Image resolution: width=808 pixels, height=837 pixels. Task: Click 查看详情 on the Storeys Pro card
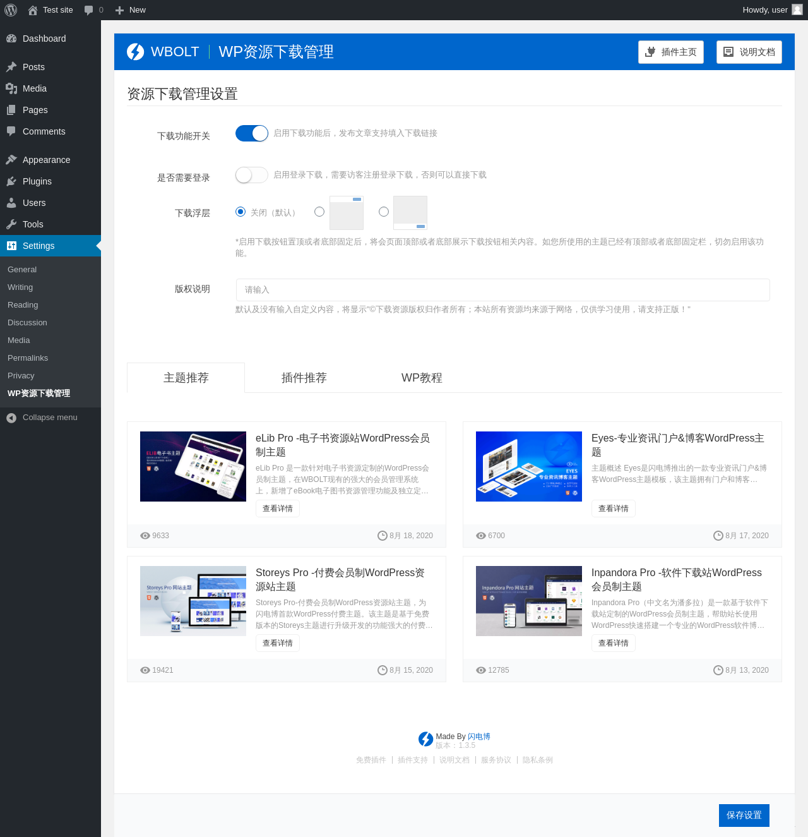(278, 643)
